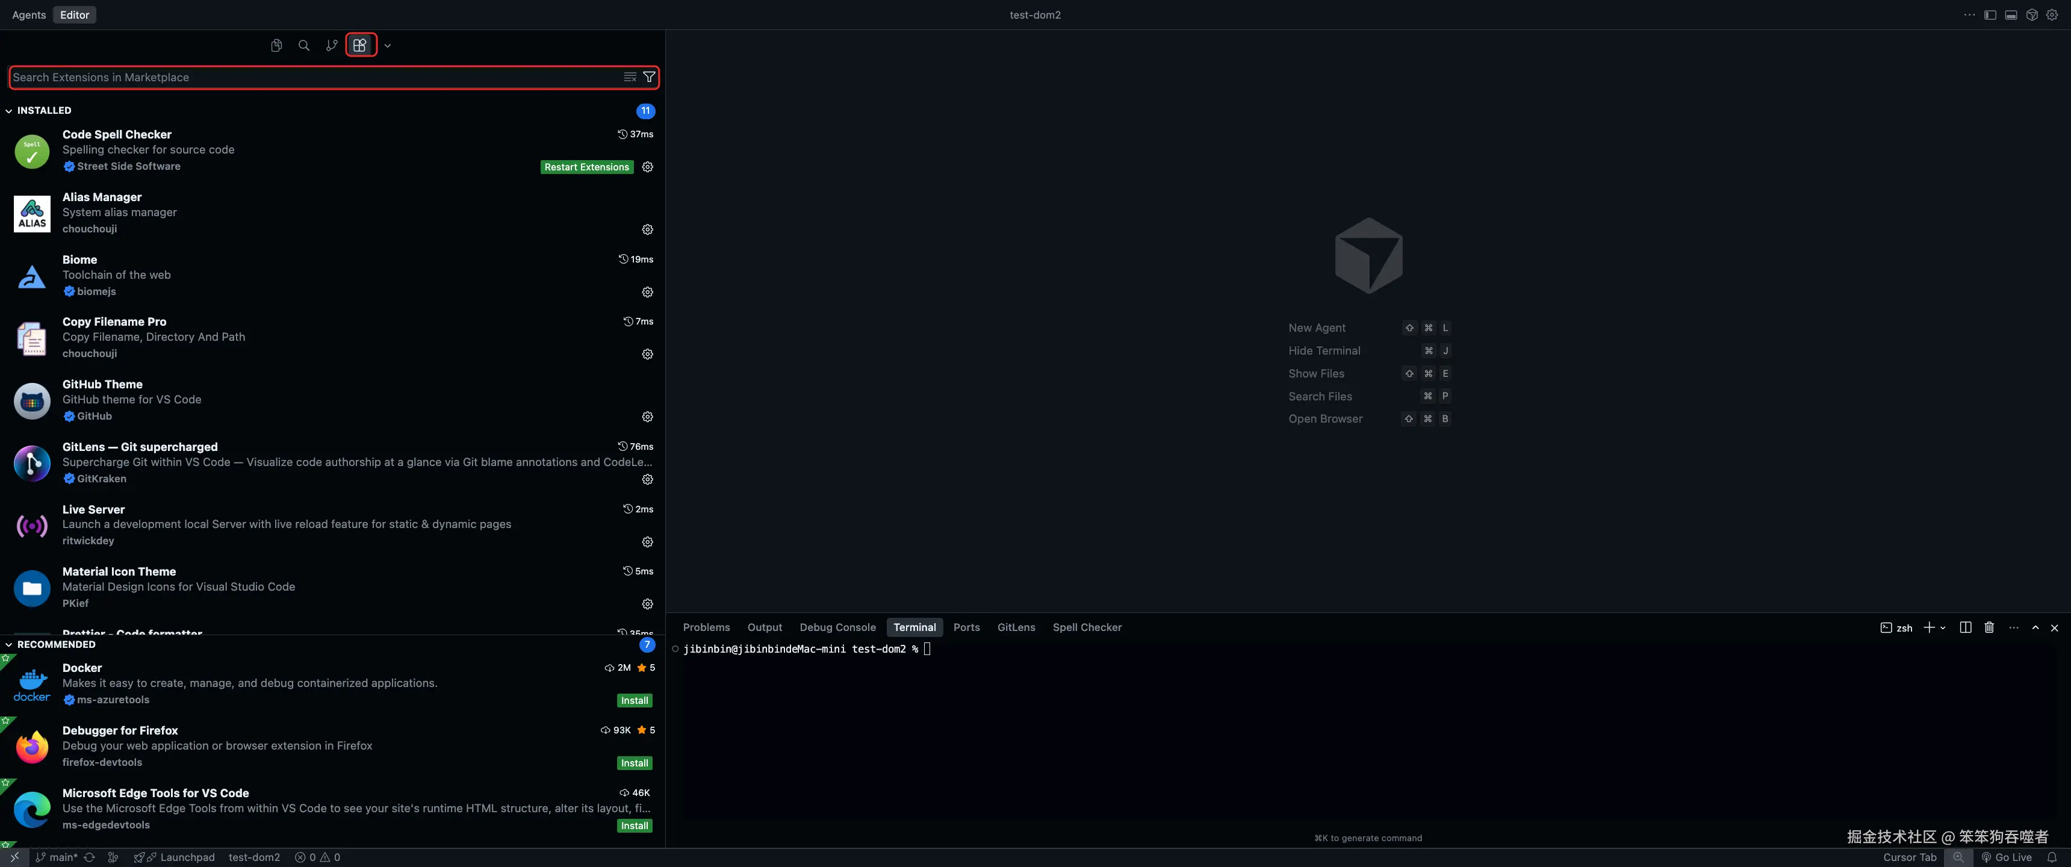Viewport: 2071px width, 867px height.
Task: Install the Docker extension
Action: [635, 700]
